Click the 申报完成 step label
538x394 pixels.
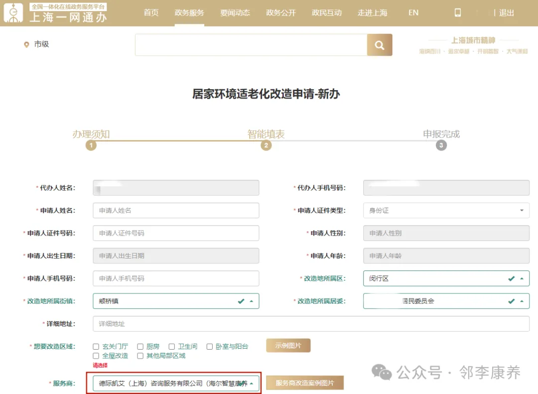point(441,134)
